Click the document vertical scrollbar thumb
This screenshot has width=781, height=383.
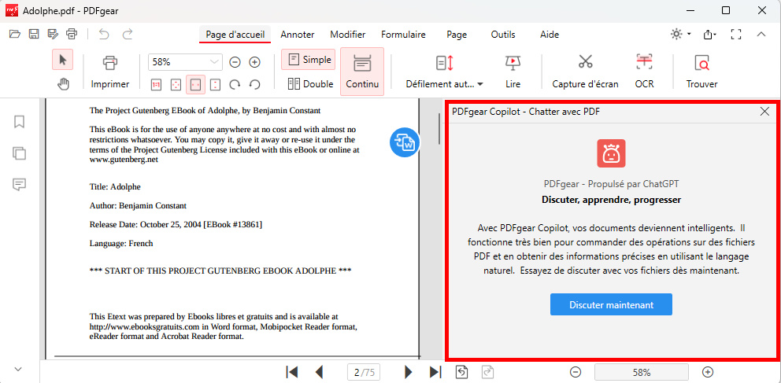tap(439, 129)
